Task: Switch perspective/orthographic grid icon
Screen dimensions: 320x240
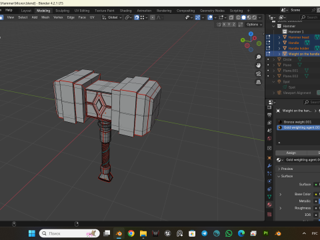Action: click(x=258, y=82)
